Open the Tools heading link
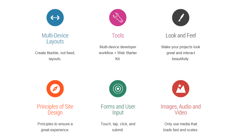Image resolution: width=234 pixels, height=133 pixels. pos(118,35)
